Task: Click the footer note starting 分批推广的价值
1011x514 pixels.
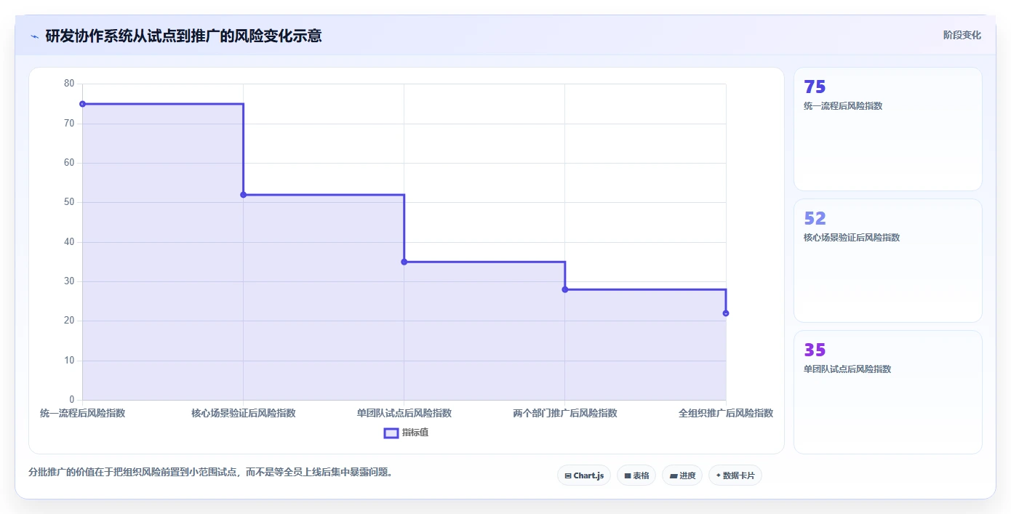Action: click(212, 473)
